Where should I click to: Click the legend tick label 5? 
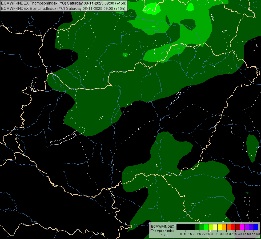(x=181, y=234)
